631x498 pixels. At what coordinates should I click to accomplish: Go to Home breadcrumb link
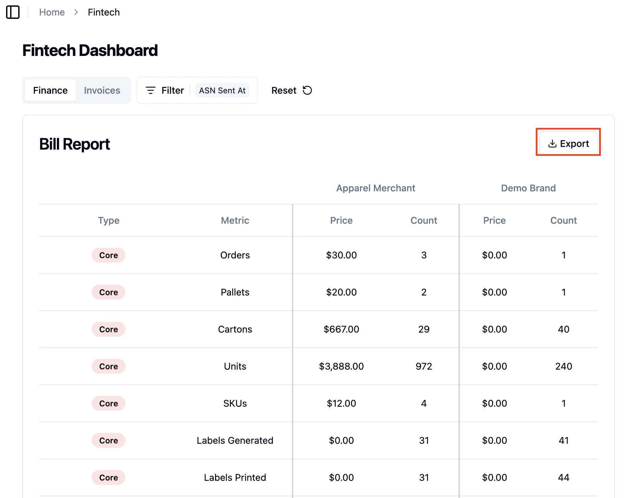[52, 12]
